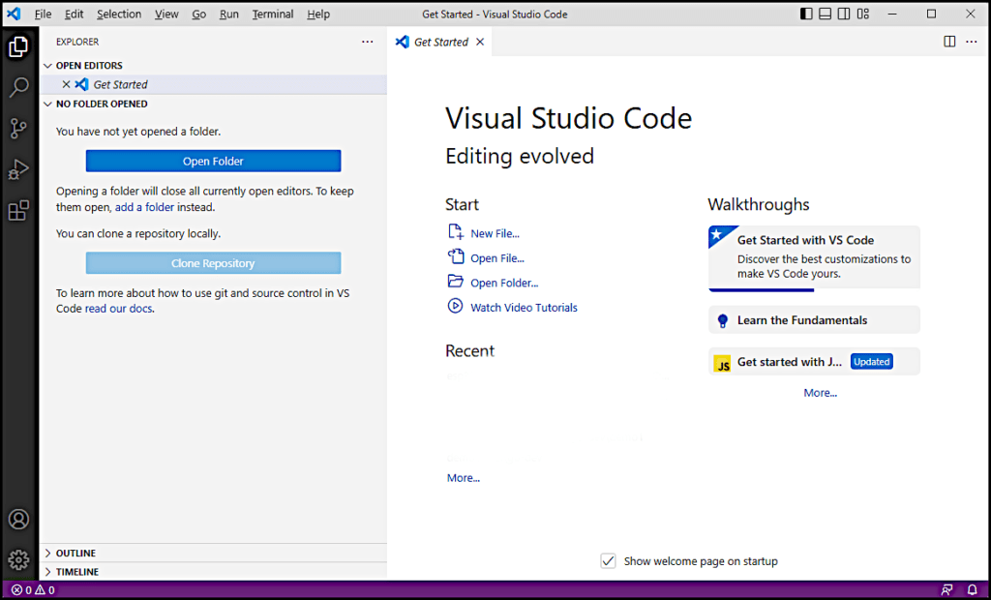Open the Search view in activity bar
Viewport: 991px width, 600px height.
18,87
